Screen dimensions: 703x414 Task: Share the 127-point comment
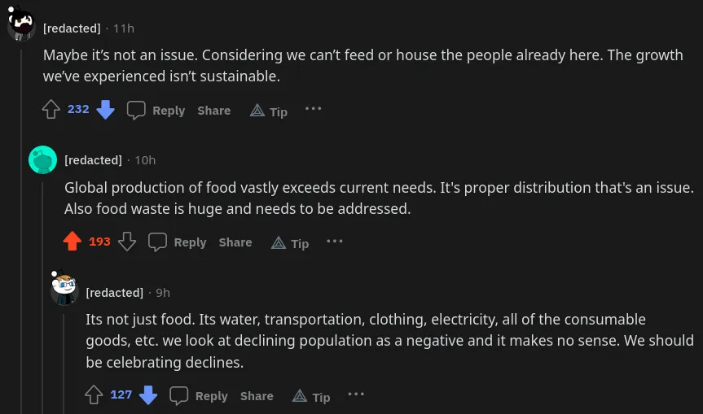coord(257,396)
